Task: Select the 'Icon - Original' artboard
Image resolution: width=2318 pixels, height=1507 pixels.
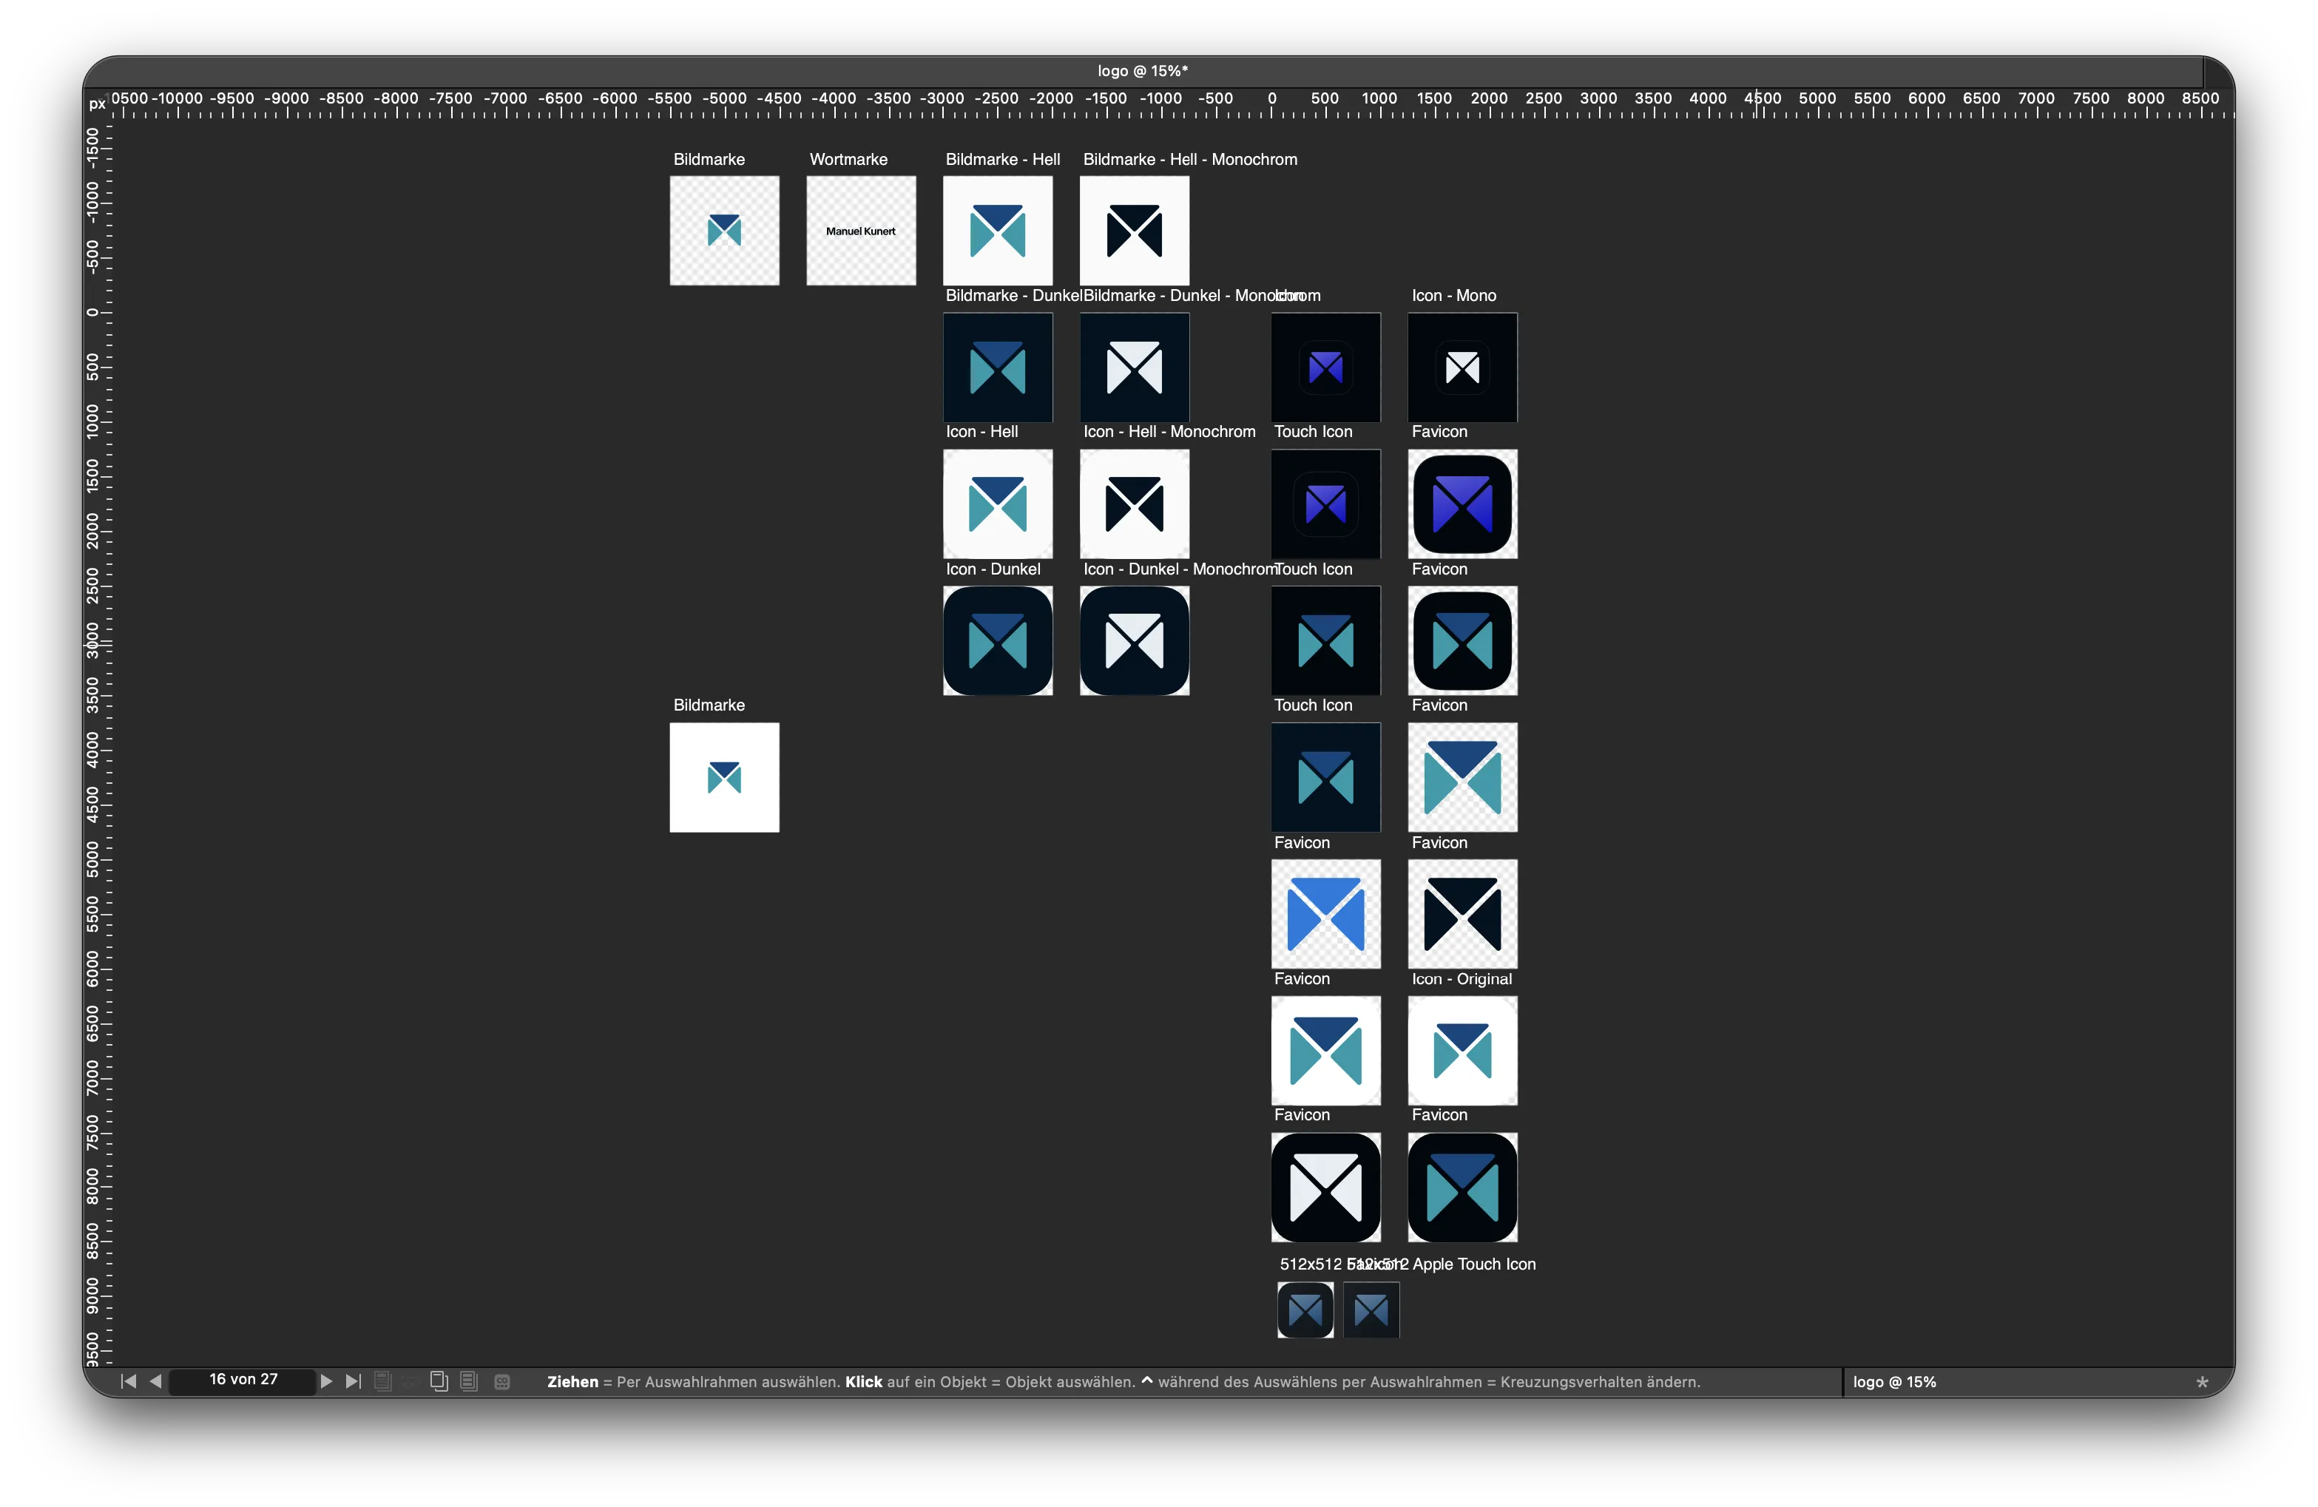Action: (1462, 1051)
